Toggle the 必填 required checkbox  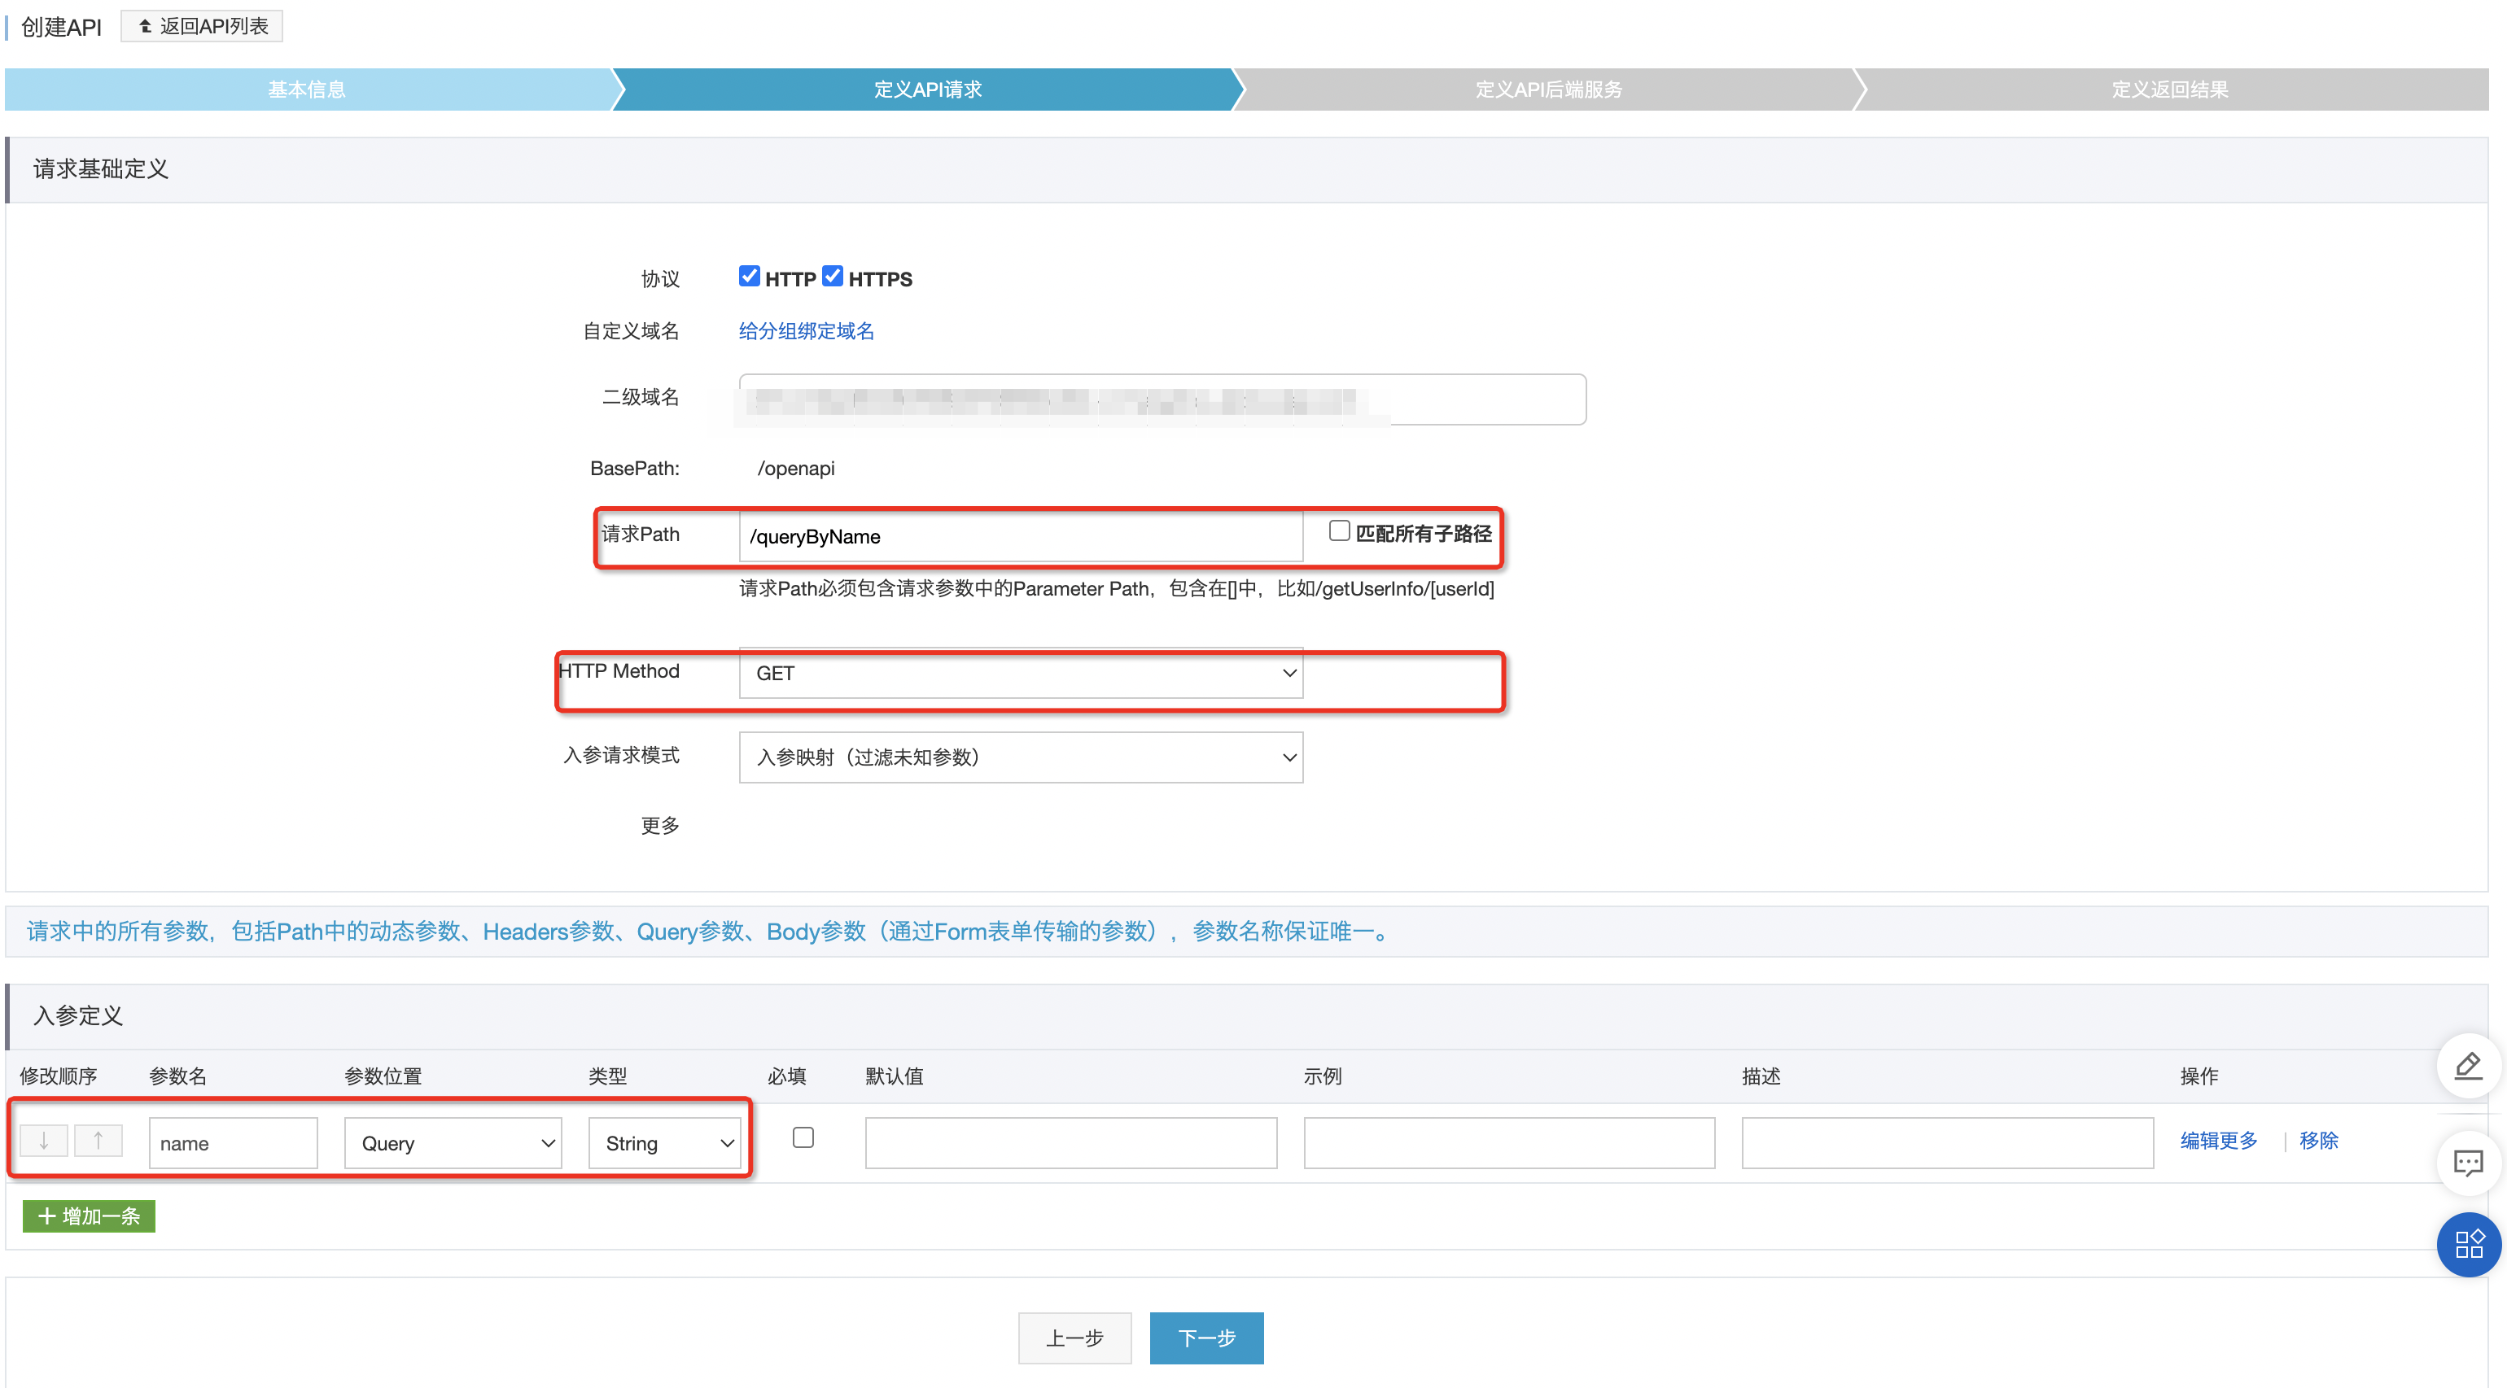point(803,1138)
